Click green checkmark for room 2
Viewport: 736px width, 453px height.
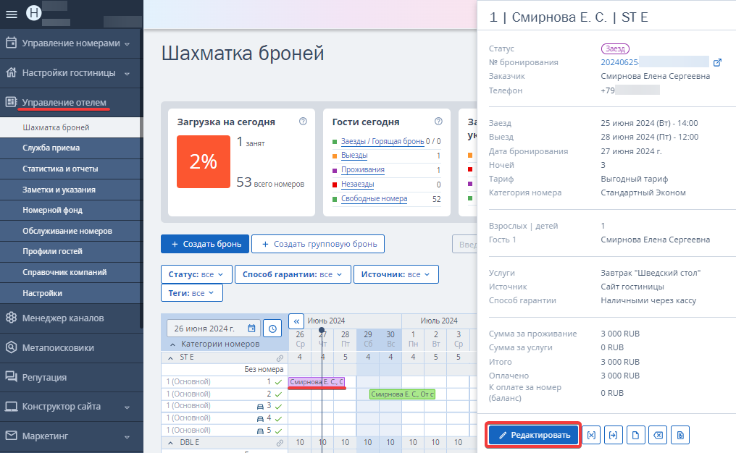[x=278, y=394]
